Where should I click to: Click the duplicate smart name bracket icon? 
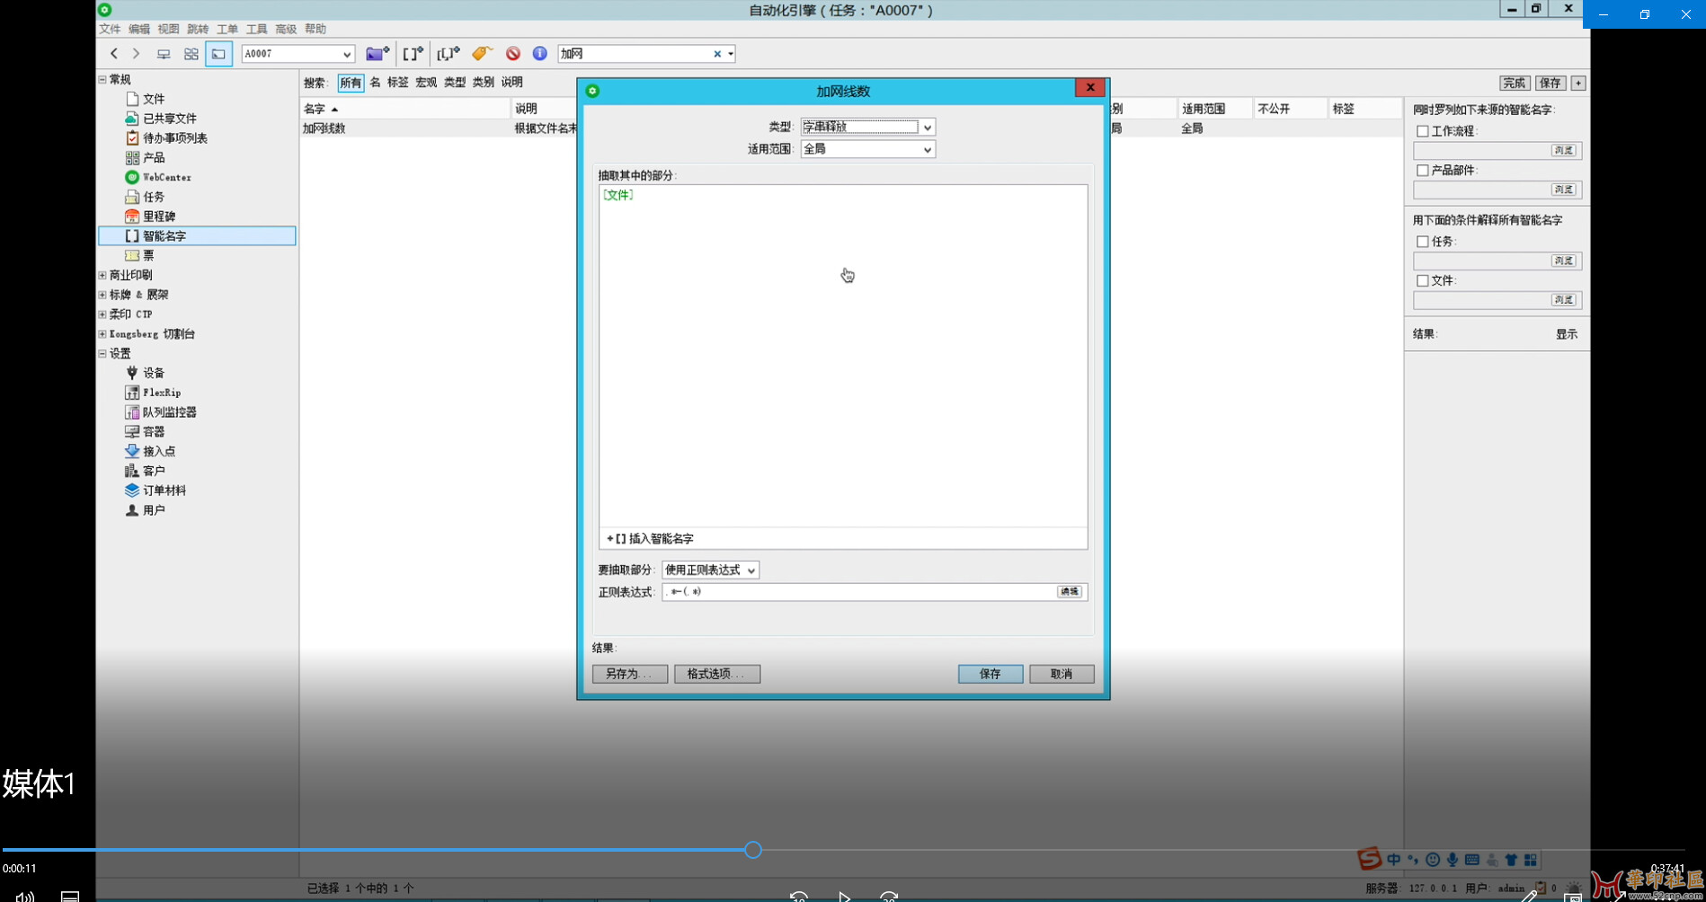pyautogui.click(x=448, y=54)
